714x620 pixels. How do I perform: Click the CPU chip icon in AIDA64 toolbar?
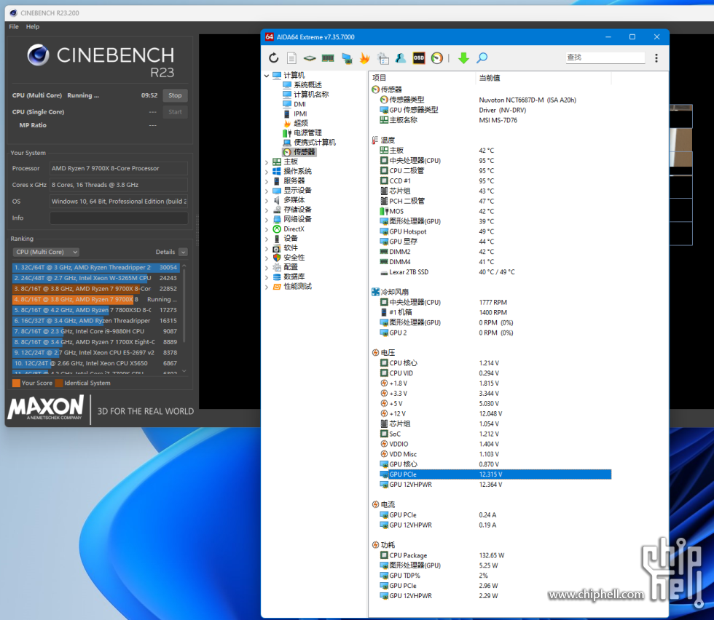point(310,57)
